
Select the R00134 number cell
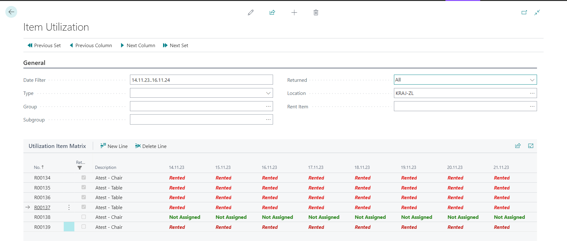pyautogui.click(x=42, y=178)
